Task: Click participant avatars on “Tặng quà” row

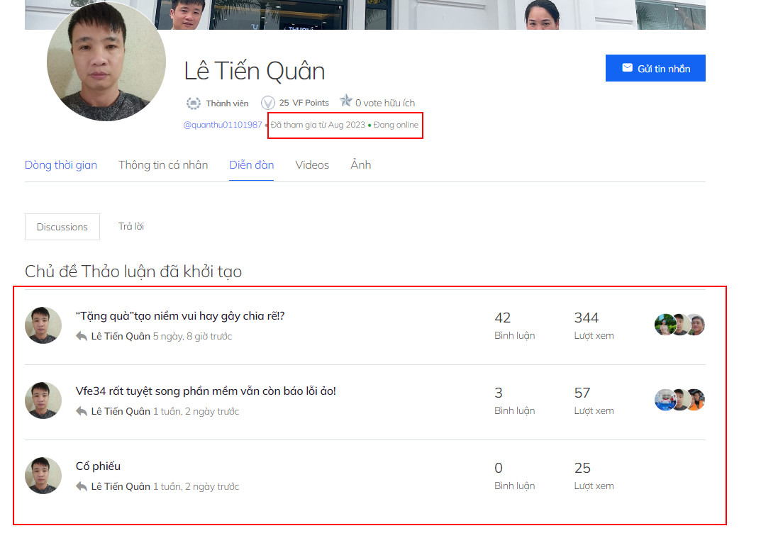Action: [x=679, y=325]
